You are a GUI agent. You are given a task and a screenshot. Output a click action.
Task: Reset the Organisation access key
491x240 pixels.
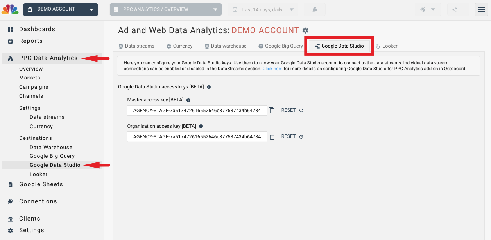click(x=292, y=136)
